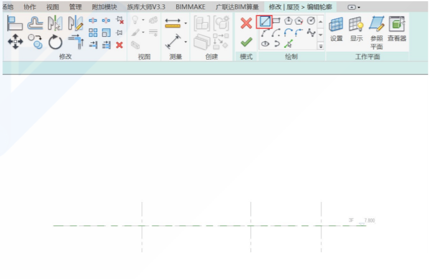The height and width of the screenshot is (279, 431).
Task: Click the Copy tool icon
Action: point(36,42)
